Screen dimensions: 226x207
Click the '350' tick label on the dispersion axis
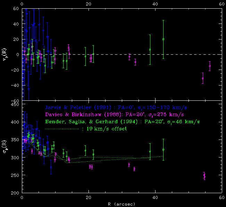click(15, 140)
